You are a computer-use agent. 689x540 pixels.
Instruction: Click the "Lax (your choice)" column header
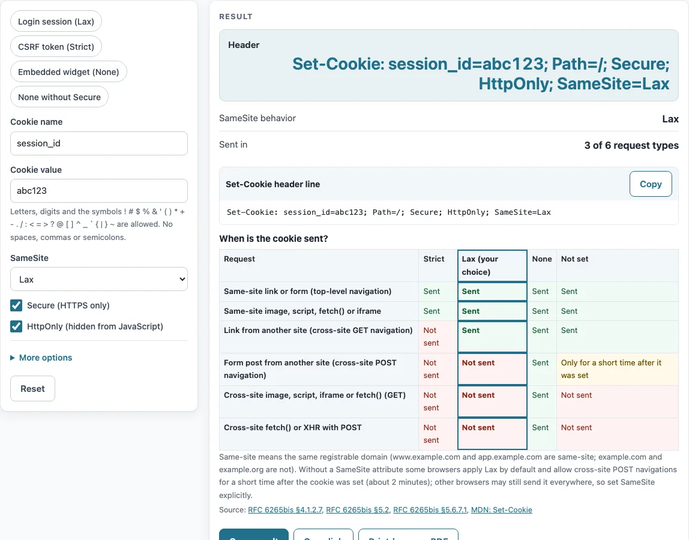coord(492,266)
